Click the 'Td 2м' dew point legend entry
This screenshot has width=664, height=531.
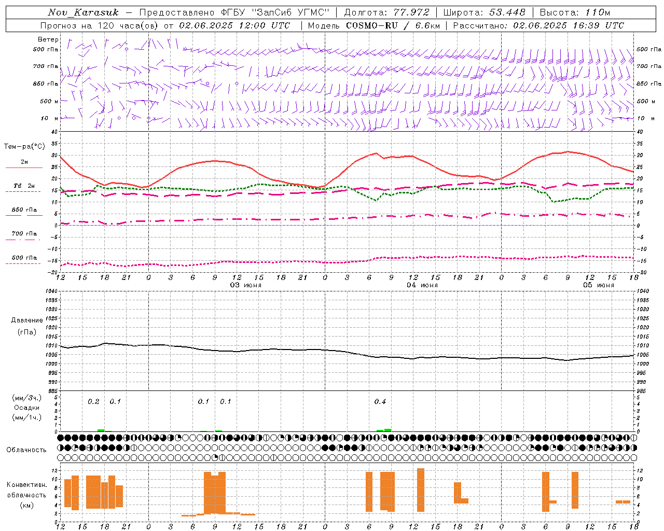(x=24, y=186)
